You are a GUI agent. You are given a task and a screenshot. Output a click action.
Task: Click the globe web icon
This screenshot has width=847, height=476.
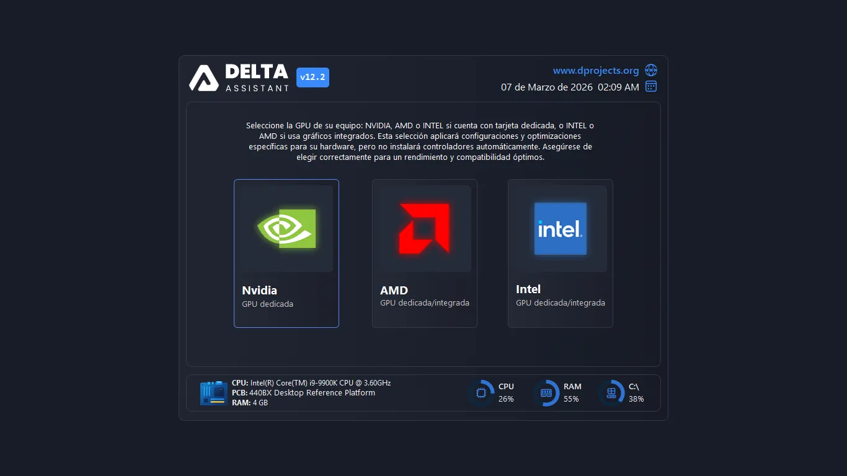(651, 70)
